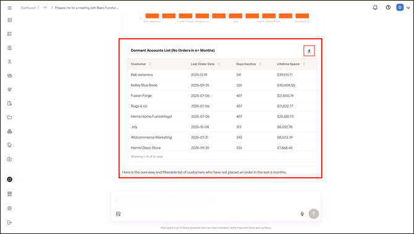Click the lifetime spend $7,868.45
Image resolution: width=414 pixels, height=234 pixels.
[x=285, y=148]
